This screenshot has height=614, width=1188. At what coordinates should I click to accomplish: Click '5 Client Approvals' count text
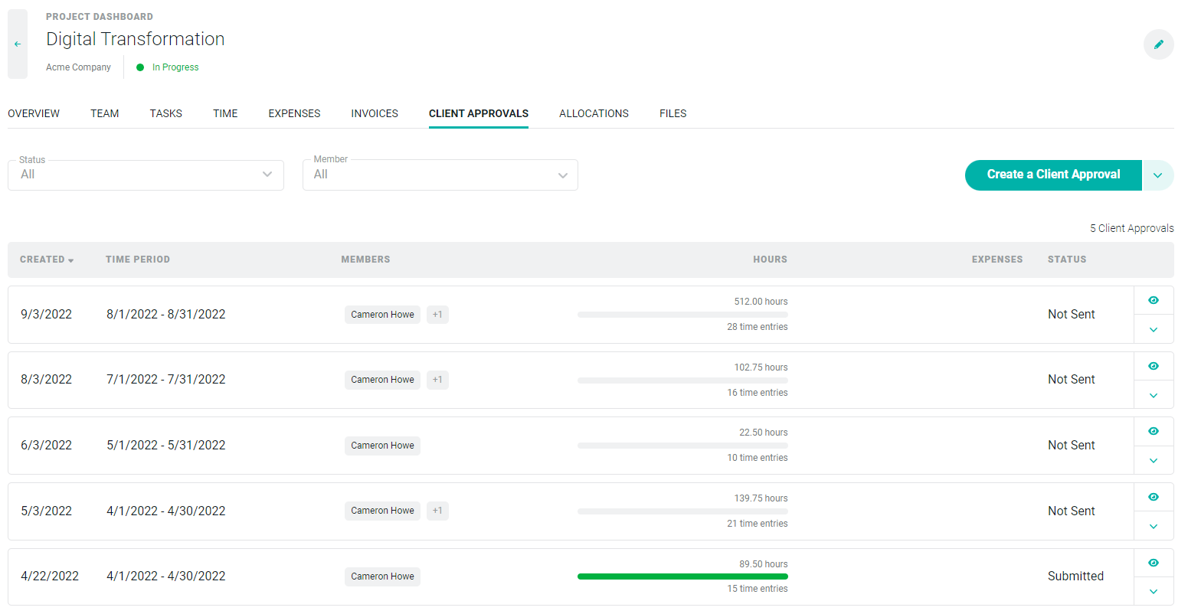[1132, 228]
